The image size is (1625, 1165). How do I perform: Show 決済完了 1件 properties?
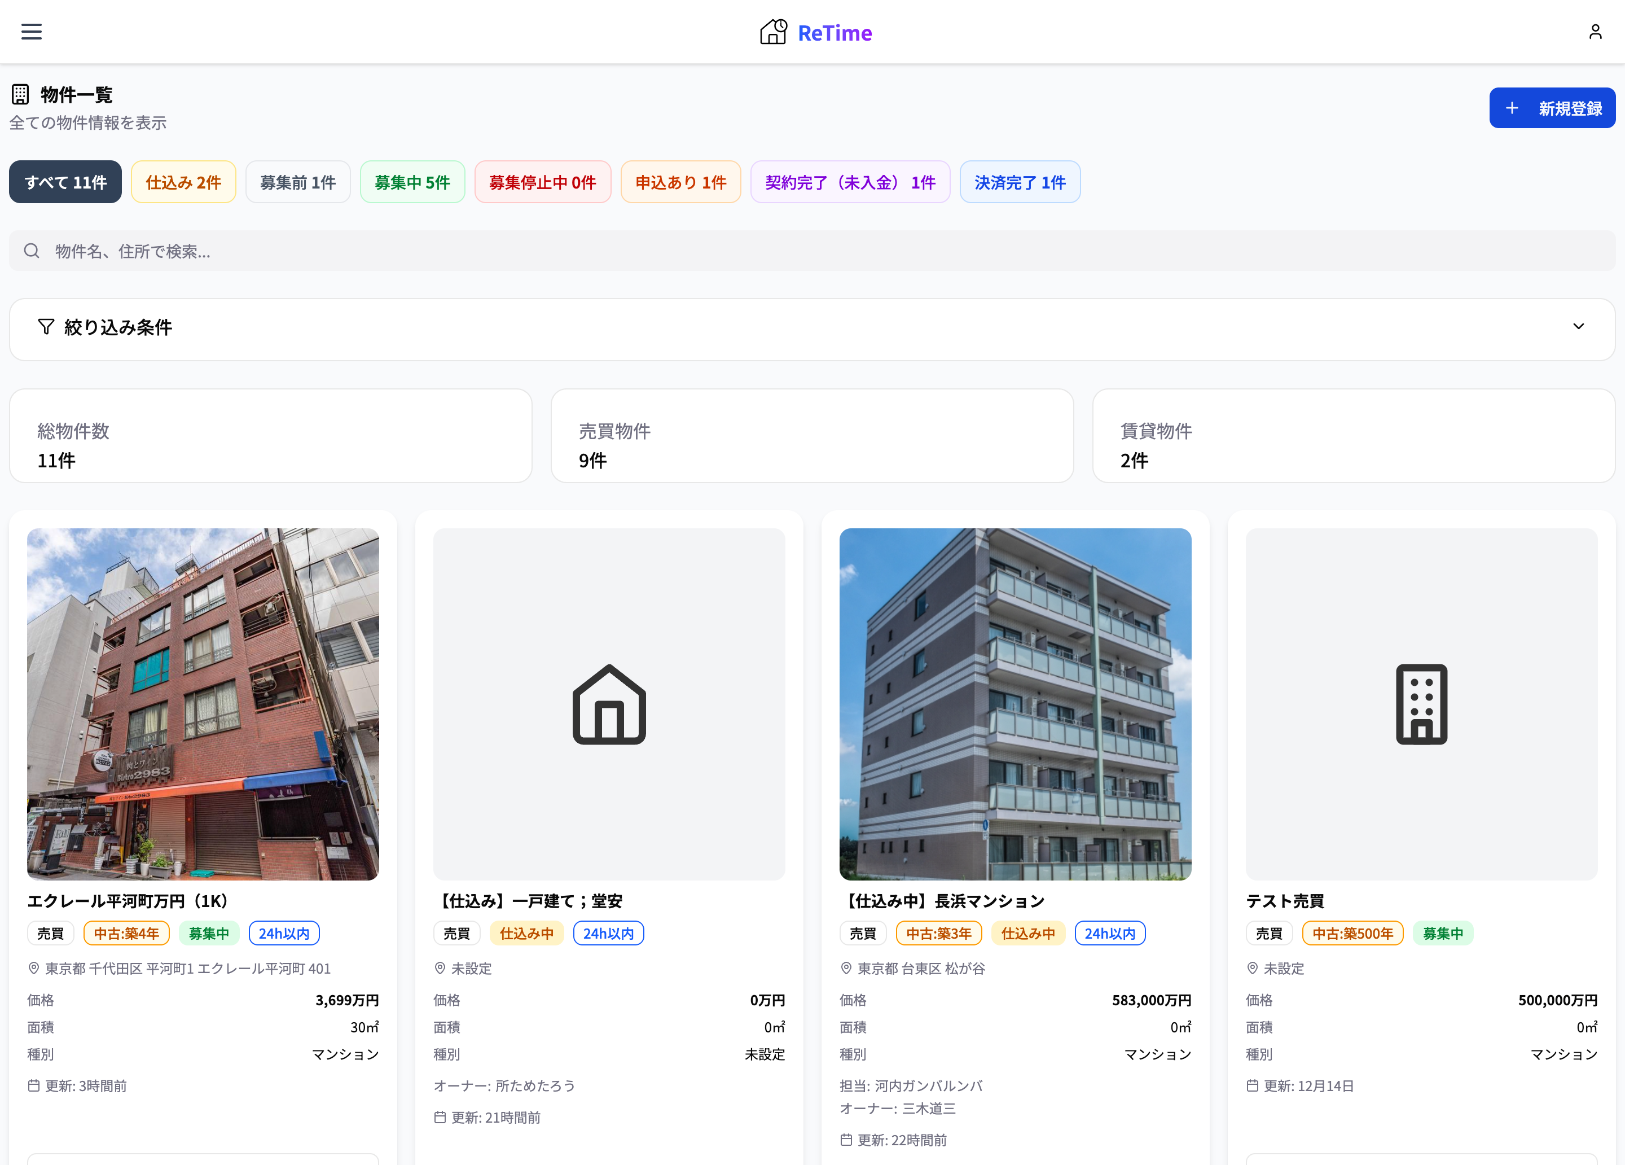pos(1020,182)
